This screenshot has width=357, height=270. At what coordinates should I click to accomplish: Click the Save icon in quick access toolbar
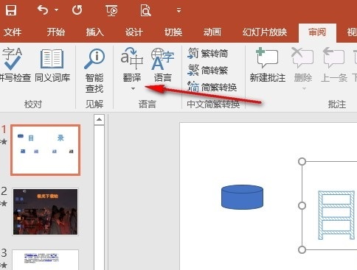point(11,10)
